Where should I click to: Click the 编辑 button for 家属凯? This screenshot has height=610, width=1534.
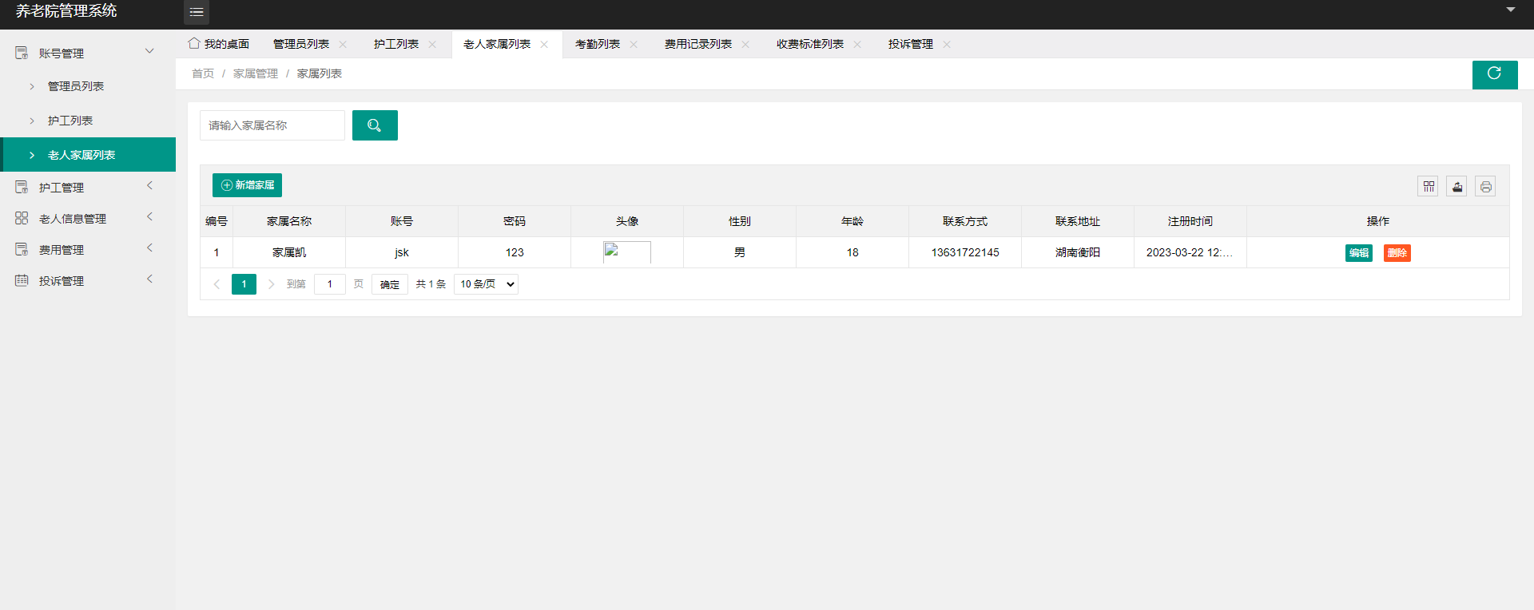point(1359,253)
